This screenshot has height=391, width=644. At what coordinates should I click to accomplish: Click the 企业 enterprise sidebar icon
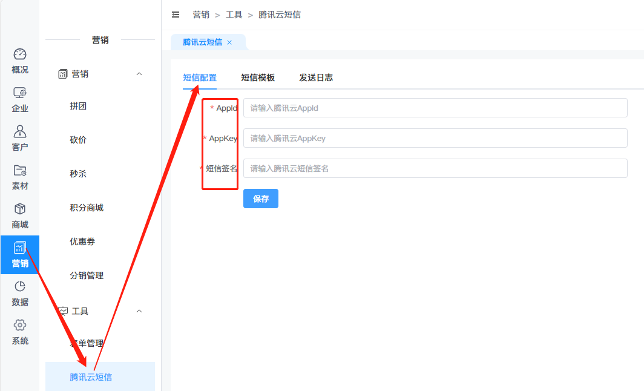point(20,93)
